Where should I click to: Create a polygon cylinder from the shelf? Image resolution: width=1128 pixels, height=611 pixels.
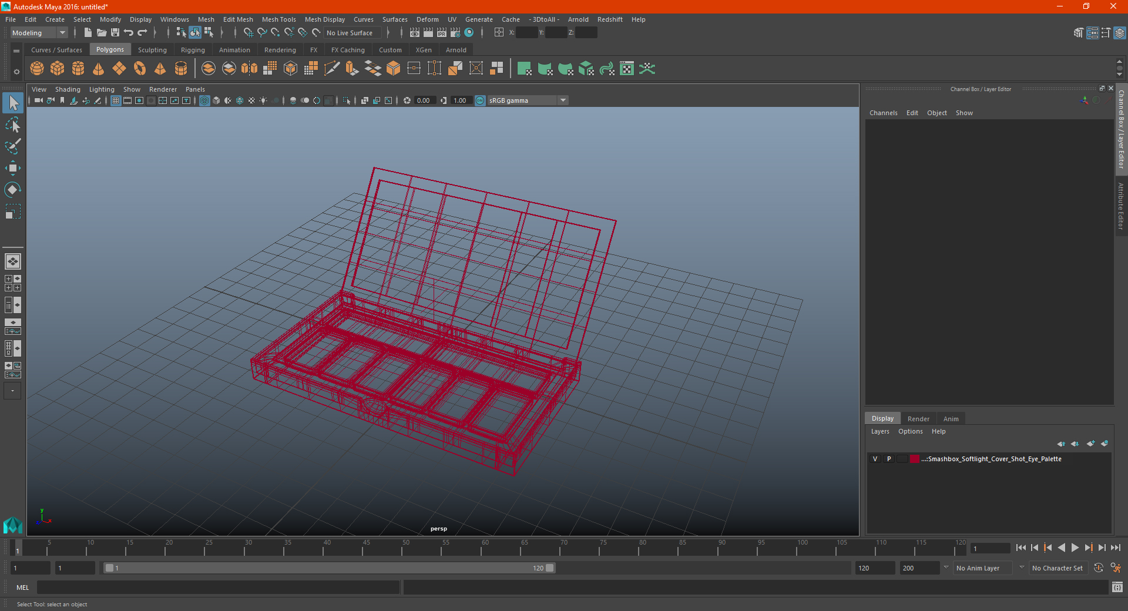pos(78,69)
